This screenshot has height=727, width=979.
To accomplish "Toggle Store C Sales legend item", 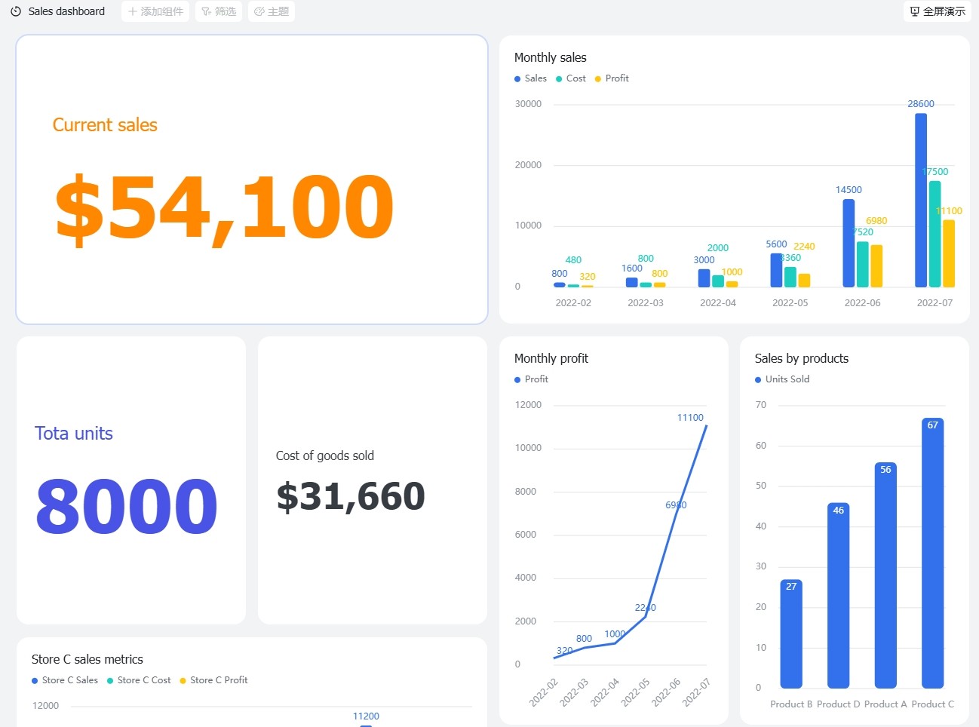I will (x=65, y=680).
